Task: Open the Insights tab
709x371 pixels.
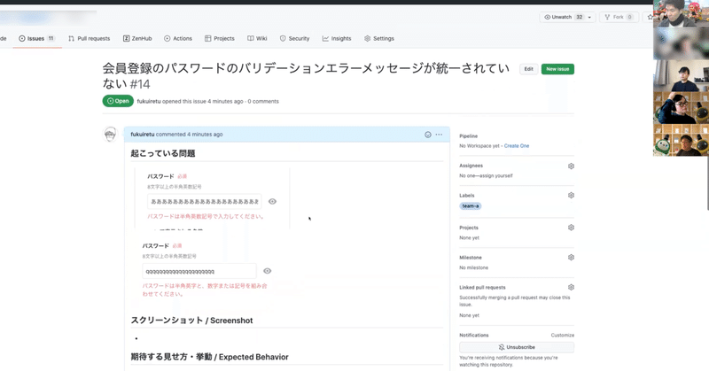Action: coord(337,38)
